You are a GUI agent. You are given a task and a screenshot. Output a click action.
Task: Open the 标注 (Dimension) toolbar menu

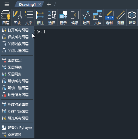tap(40, 17)
